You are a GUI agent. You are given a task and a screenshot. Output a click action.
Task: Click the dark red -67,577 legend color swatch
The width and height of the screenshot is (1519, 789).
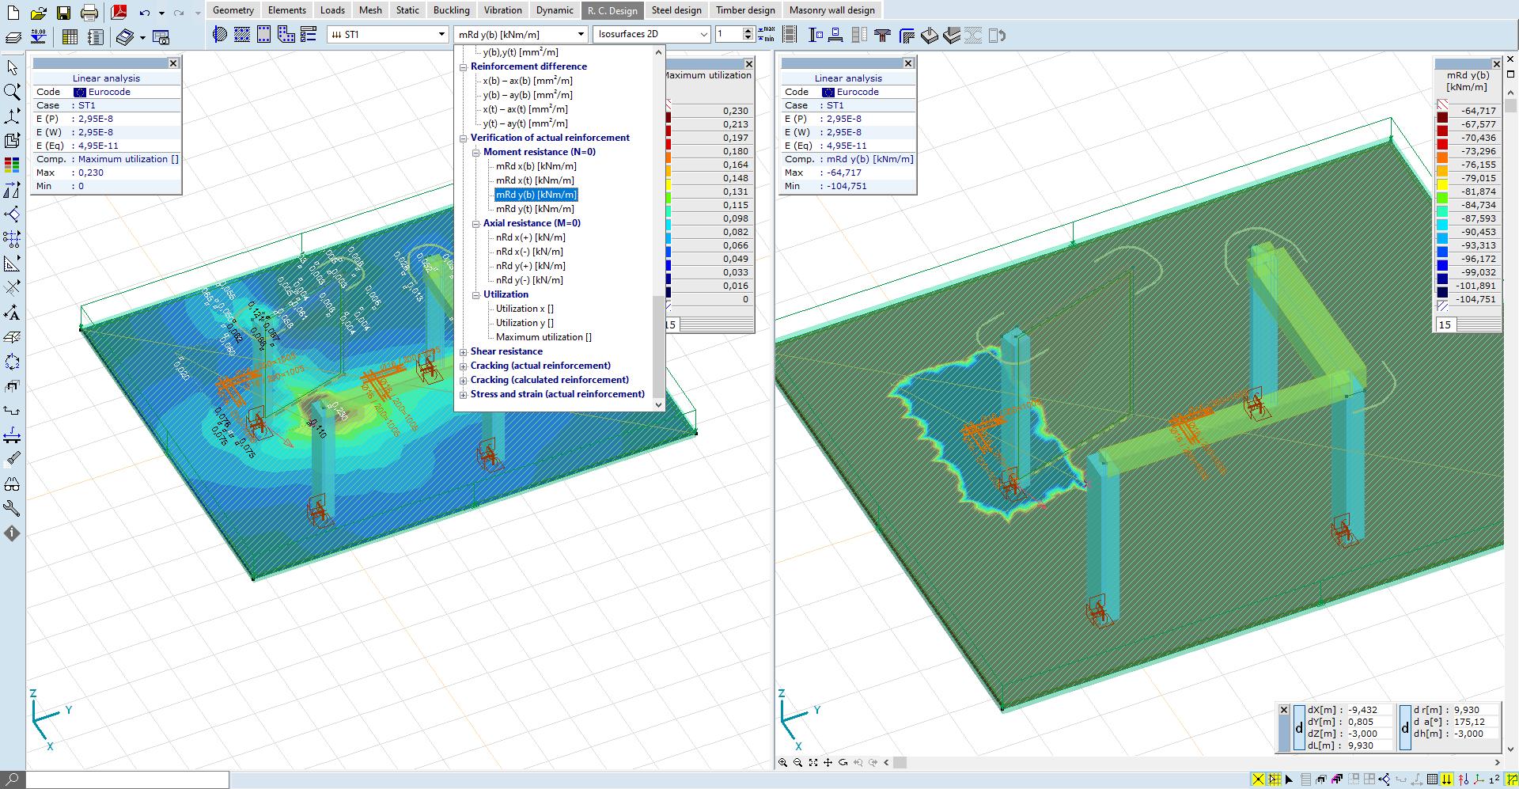(x=1442, y=118)
